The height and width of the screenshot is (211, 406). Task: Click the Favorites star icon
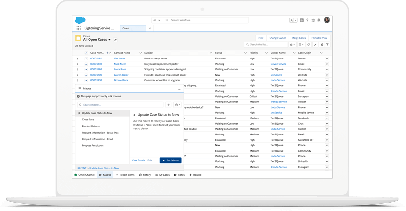pos(291,20)
